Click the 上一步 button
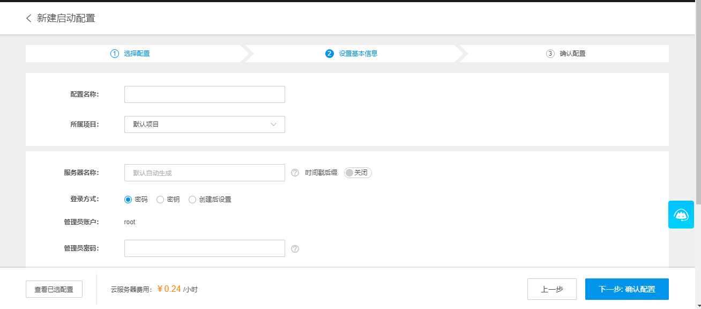 (552, 289)
